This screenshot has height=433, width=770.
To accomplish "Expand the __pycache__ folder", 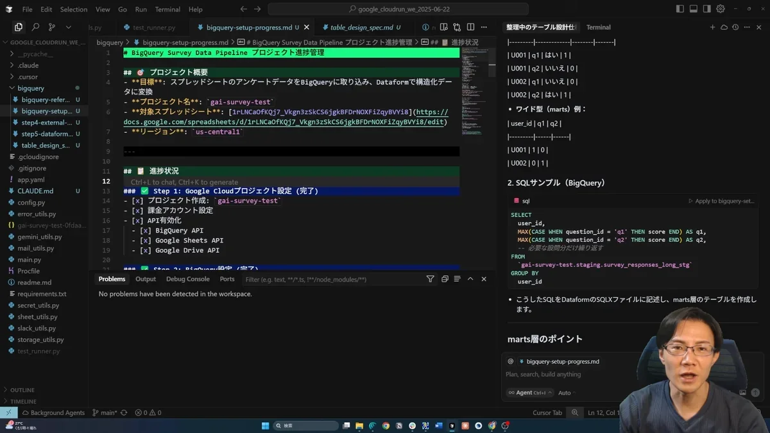I will click(44, 54).
